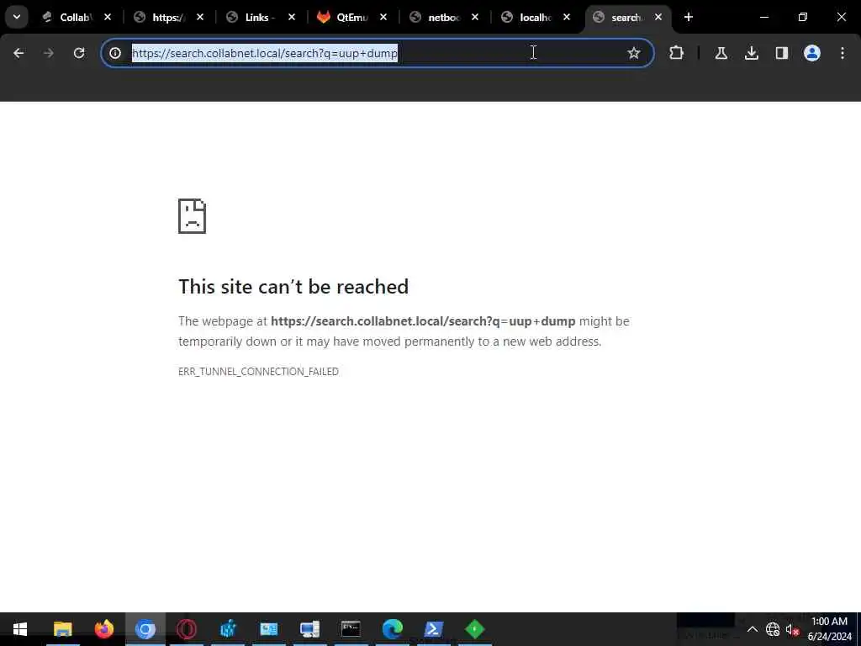Click the forward navigation arrow
Screen dimensions: 861x646
(x=49, y=53)
